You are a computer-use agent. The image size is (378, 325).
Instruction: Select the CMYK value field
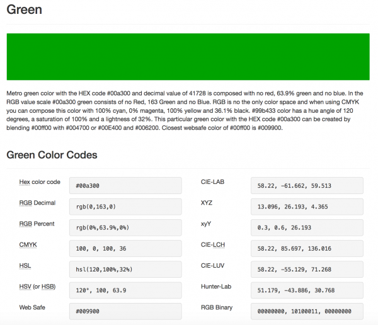(126, 248)
